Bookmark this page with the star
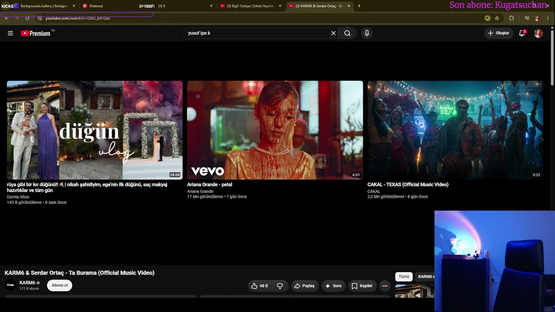This screenshot has width=555, height=312. pyautogui.click(x=497, y=18)
